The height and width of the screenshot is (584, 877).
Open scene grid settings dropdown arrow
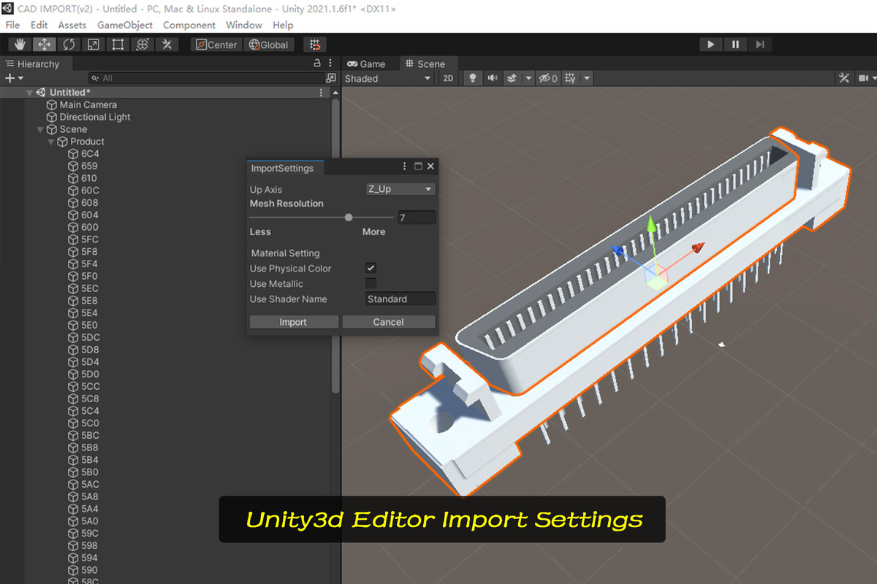coord(587,78)
